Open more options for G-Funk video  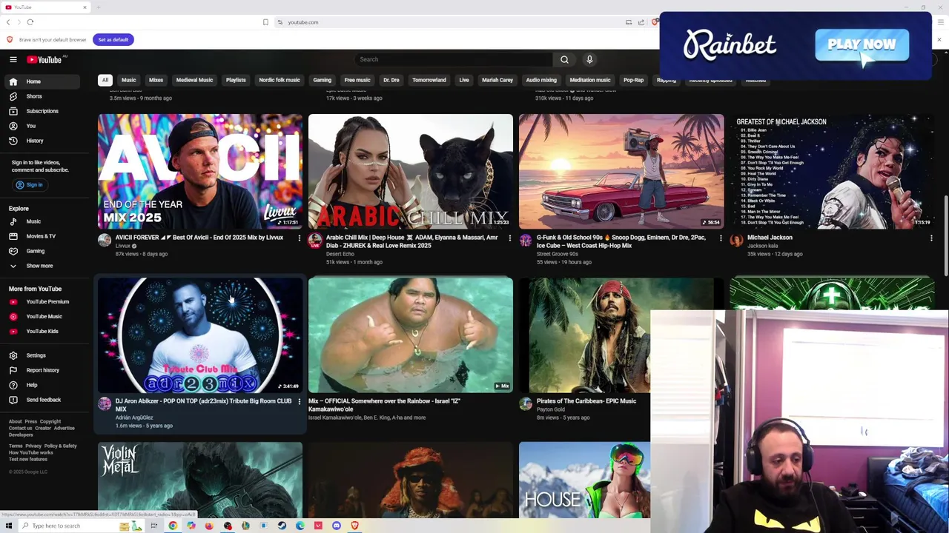[721, 238]
